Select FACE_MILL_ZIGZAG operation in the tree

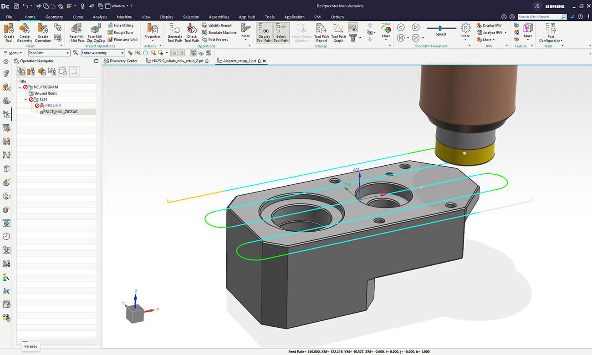coord(61,112)
